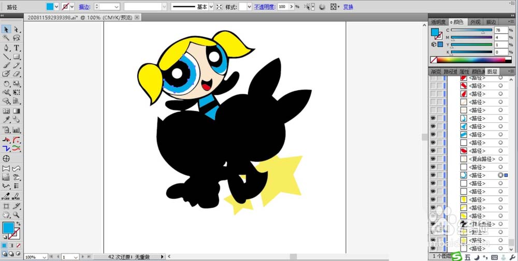Close the 200811592939398.ai document tab
Image resolution: width=518 pixels, height=261 pixels.
[x=137, y=17]
